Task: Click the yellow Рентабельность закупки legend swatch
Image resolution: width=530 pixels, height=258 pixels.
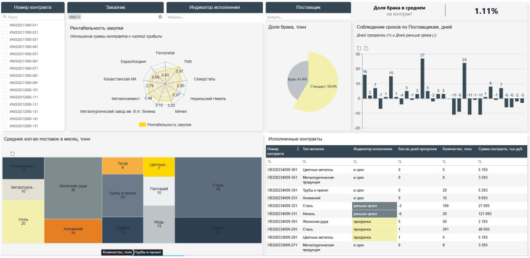Action: pyautogui.click(x=142, y=125)
